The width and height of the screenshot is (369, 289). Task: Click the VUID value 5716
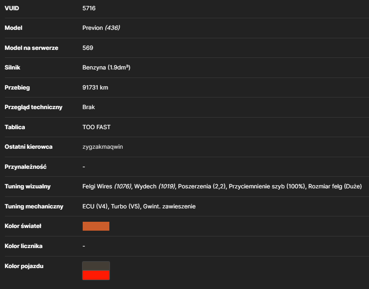coord(89,8)
